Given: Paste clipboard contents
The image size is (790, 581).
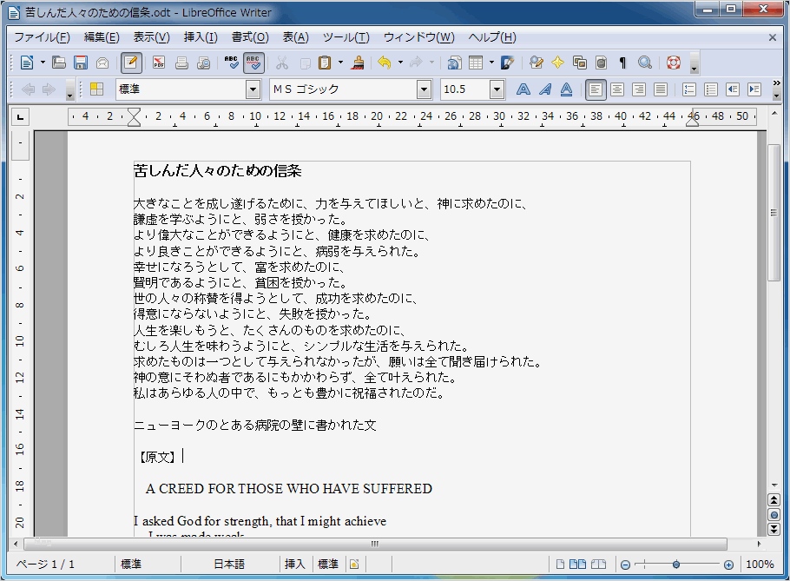Looking at the screenshot, I should pyautogui.click(x=325, y=63).
